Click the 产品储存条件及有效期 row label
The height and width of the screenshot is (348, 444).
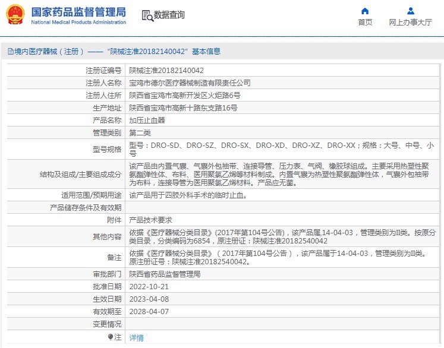point(86,208)
